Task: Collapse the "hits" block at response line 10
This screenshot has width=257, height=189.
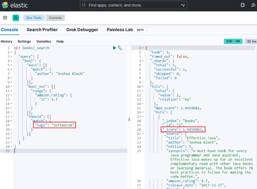Action: tap(143, 87)
